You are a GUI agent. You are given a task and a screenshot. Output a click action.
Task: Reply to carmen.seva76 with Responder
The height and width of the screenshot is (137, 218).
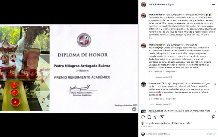click(x=171, y=99)
